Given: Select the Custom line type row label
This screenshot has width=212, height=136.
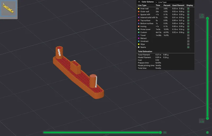Looking at the screenshot, I should point(143,33).
